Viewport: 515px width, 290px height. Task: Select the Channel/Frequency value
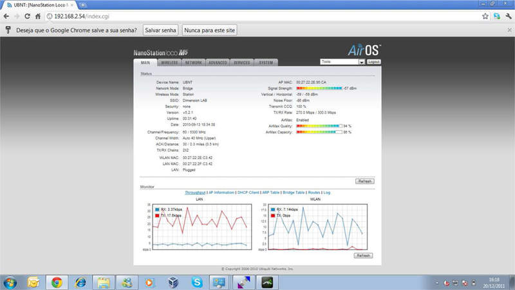[x=194, y=132]
